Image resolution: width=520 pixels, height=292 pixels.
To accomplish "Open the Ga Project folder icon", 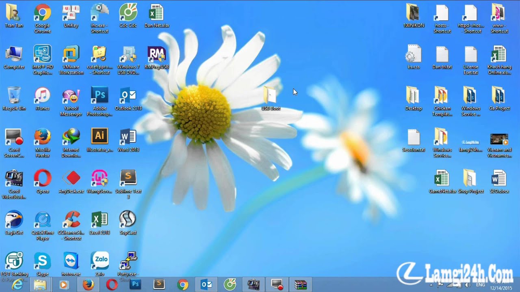I will (499, 98).
